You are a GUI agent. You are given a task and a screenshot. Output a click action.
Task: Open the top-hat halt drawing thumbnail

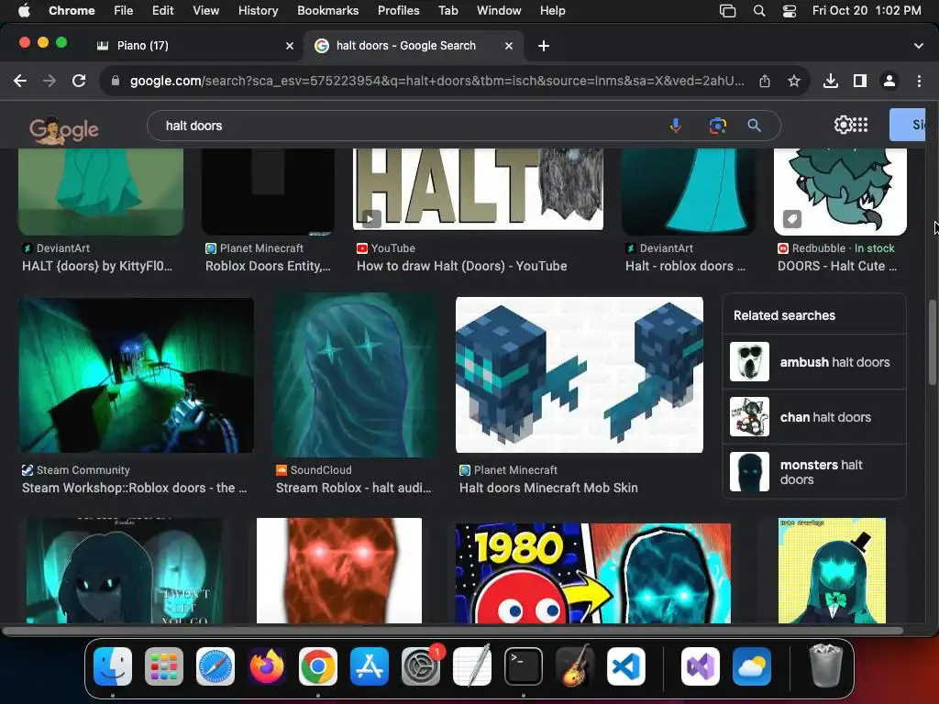832,570
